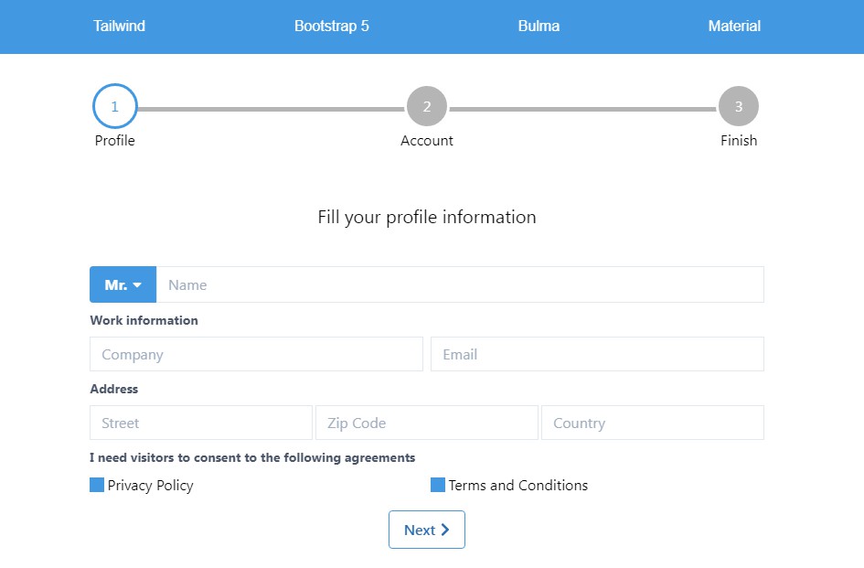Viewport: 864px width, 568px height.
Task: Open the Mr. title dropdown
Action: click(x=123, y=285)
